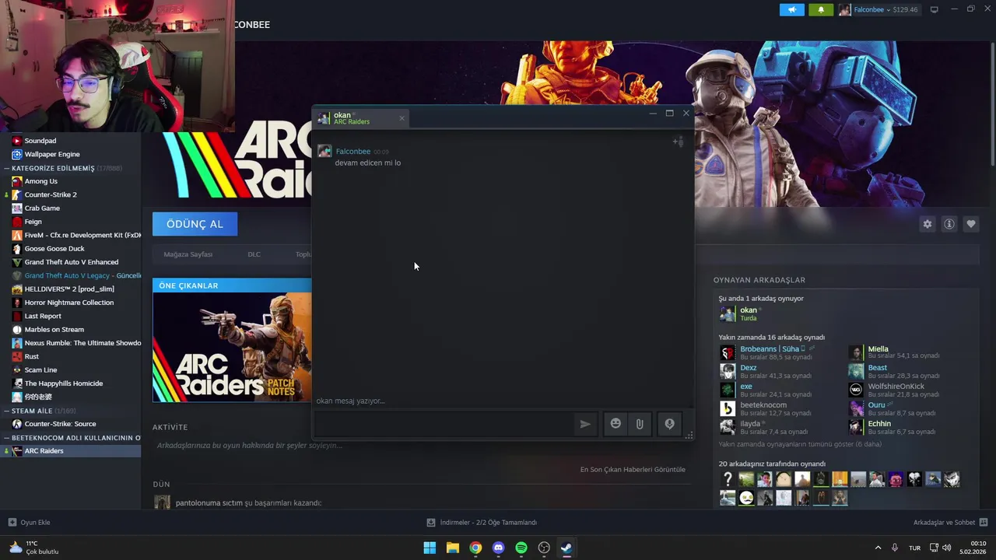996x560 pixels.
Task: Select Nexus Rumble: The Ultimate Showdown
Action: coord(82,343)
